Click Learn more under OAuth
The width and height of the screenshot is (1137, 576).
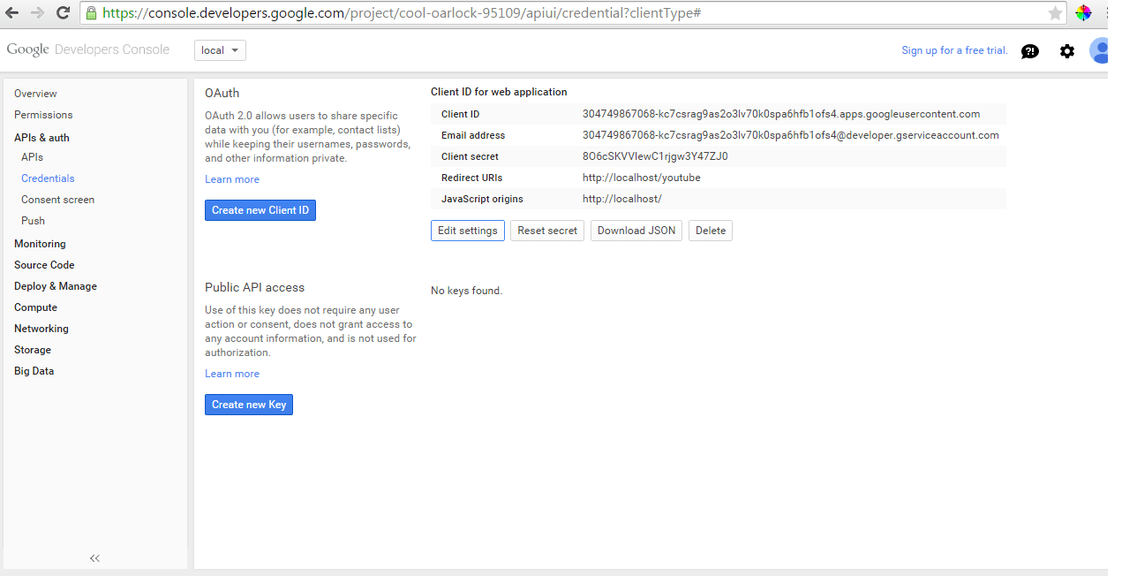pyautogui.click(x=232, y=179)
